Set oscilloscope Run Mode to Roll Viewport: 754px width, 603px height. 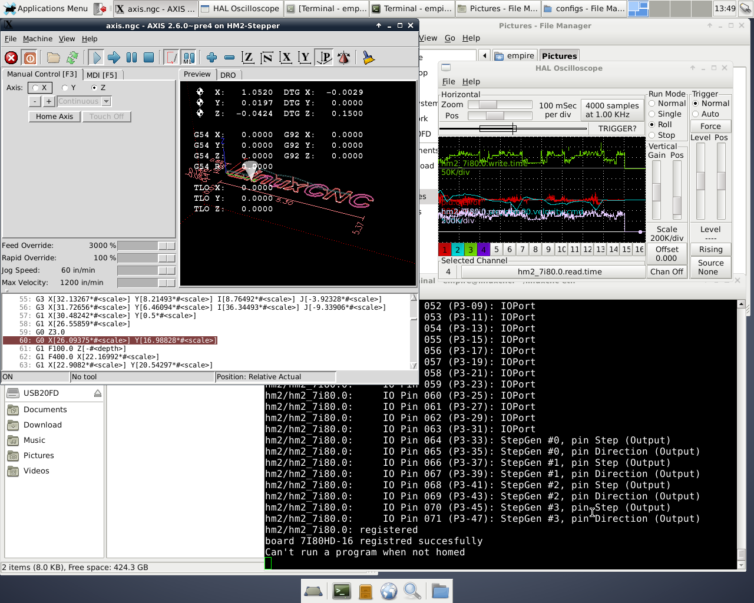pyautogui.click(x=660, y=125)
